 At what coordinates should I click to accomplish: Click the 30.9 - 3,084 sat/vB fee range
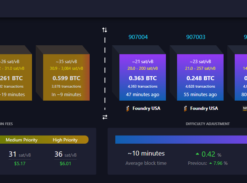tap(67, 68)
